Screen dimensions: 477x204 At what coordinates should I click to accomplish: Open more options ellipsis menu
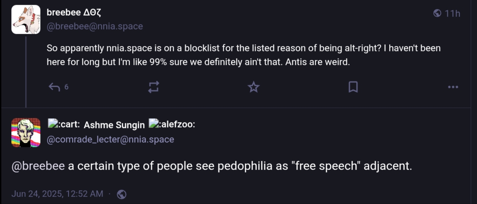pos(453,87)
